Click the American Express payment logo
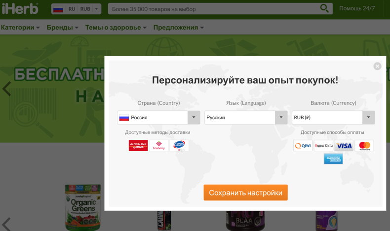This screenshot has height=231, width=390. click(x=333, y=159)
